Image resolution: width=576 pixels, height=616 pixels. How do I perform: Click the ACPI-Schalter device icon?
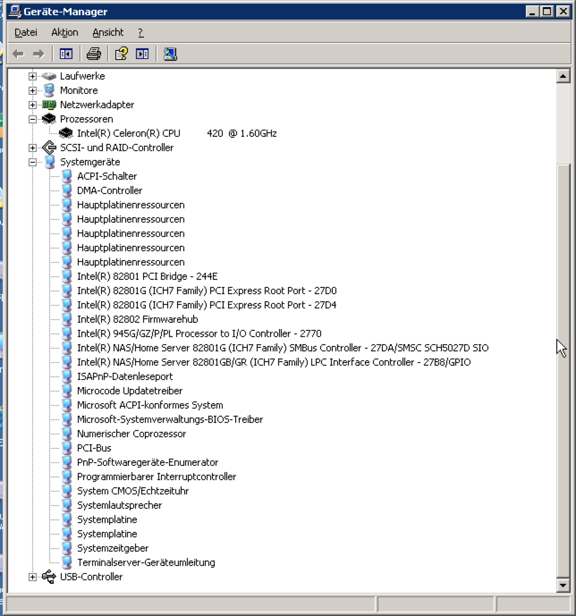tap(67, 176)
